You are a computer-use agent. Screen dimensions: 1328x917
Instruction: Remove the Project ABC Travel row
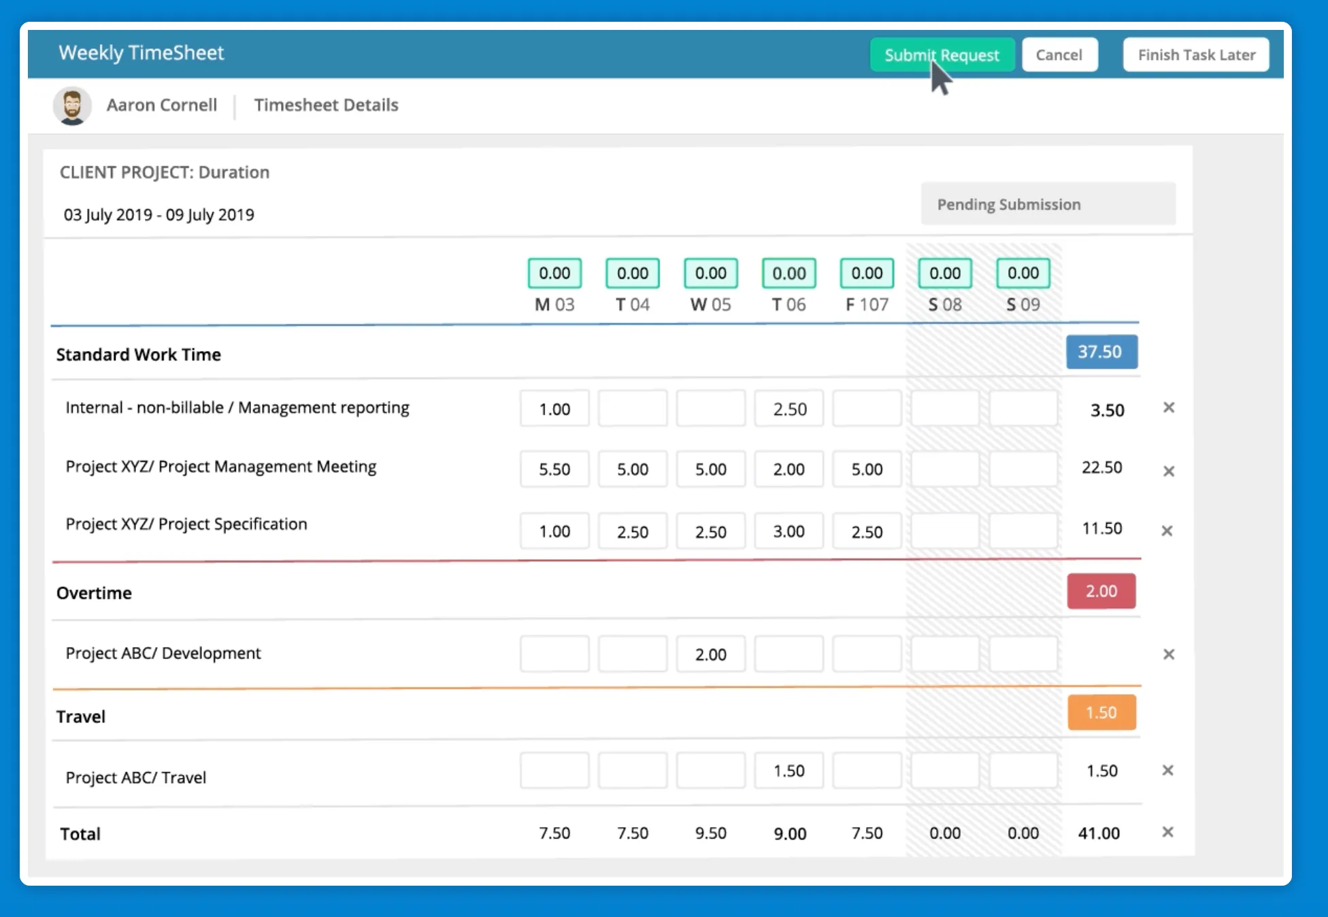1167,770
